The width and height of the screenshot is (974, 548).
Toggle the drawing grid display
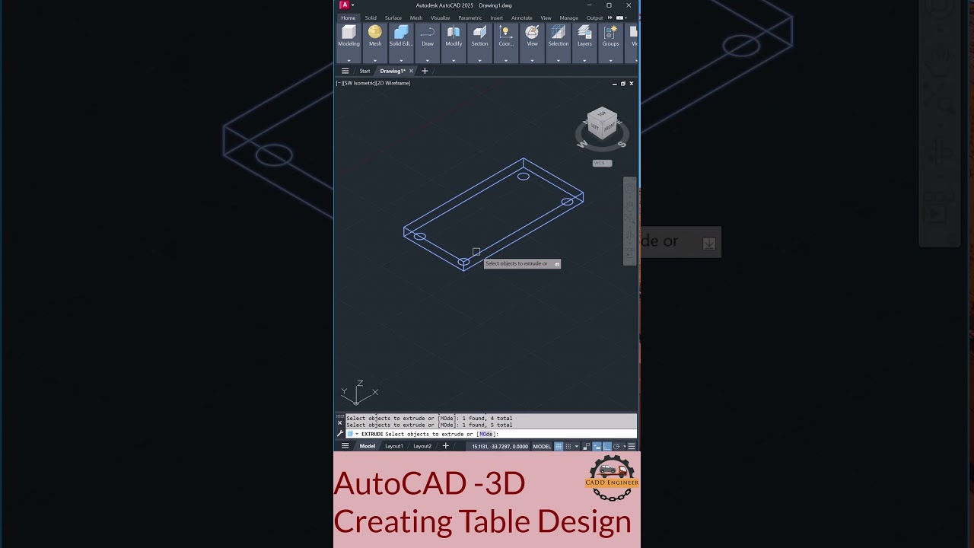[x=559, y=446]
